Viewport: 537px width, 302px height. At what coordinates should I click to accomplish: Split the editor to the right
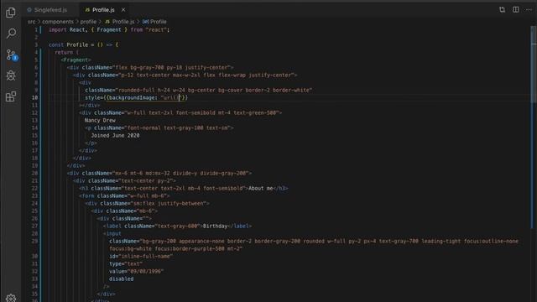(515, 9)
